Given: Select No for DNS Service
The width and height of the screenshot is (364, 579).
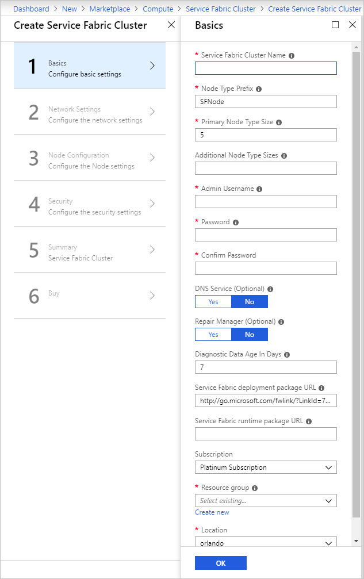Looking at the screenshot, I should pos(250,302).
